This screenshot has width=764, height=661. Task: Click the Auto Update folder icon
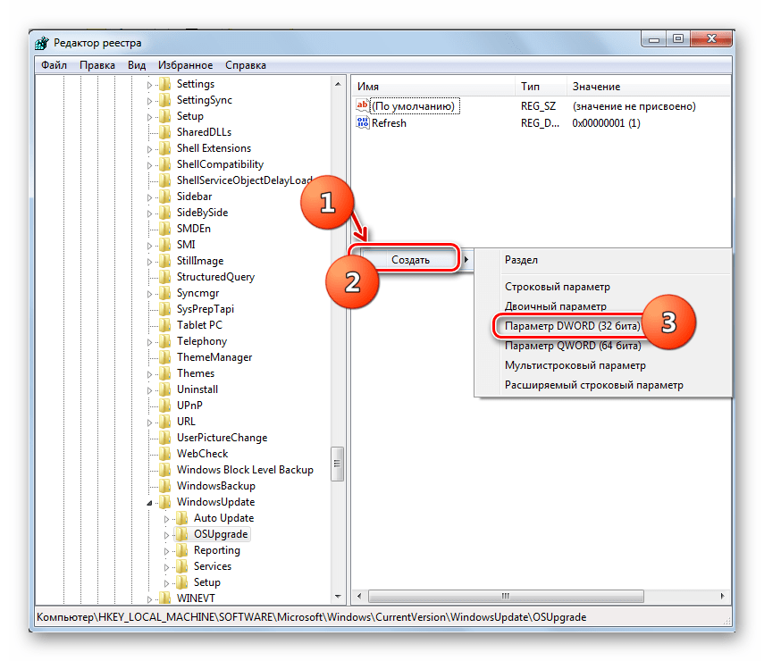click(181, 518)
